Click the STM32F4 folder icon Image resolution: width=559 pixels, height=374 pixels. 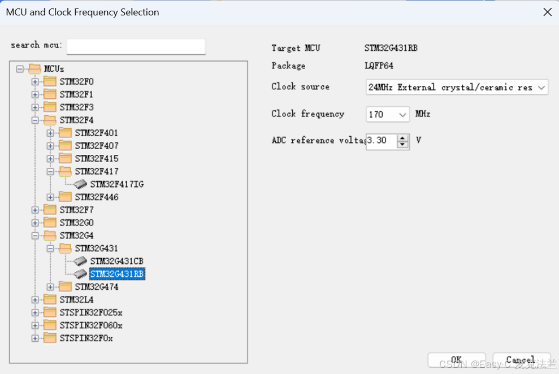pyautogui.click(x=49, y=120)
